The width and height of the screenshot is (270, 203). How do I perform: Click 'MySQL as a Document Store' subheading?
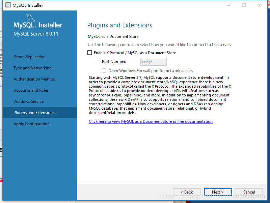click(113, 37)
